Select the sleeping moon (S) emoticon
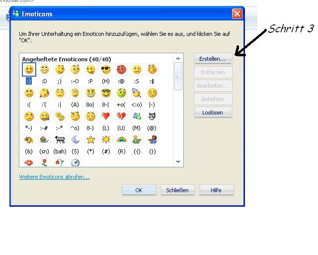Screen dimensions: 318x255 [75, 139]
